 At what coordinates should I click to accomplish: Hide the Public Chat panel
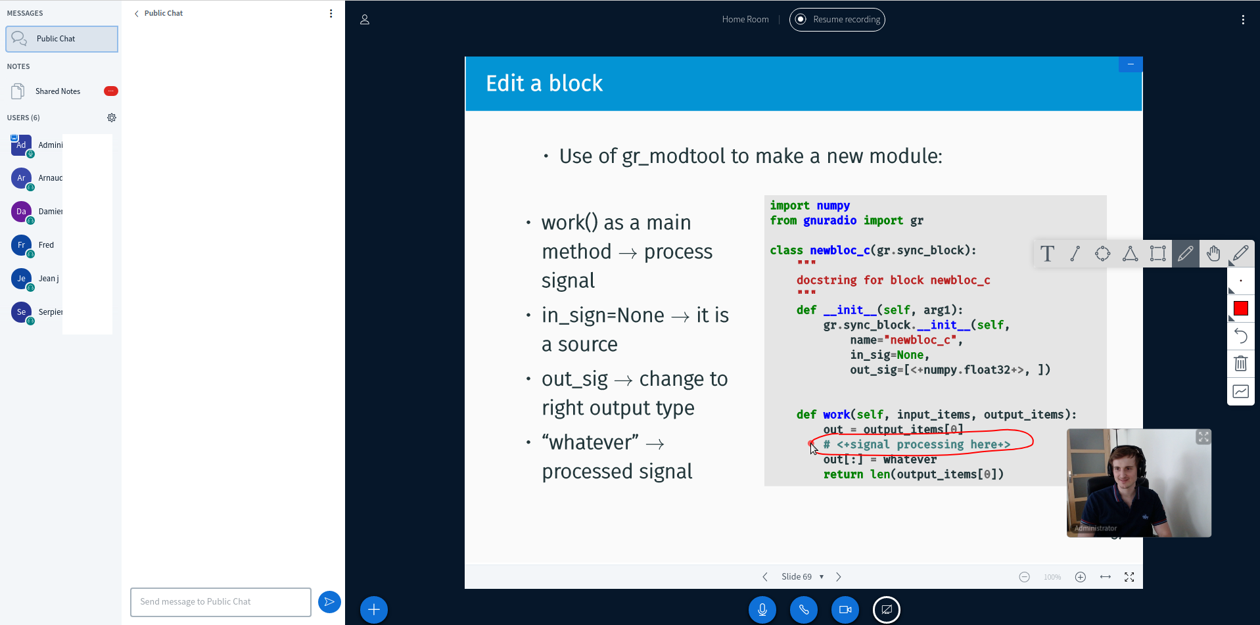coord(158,13)
